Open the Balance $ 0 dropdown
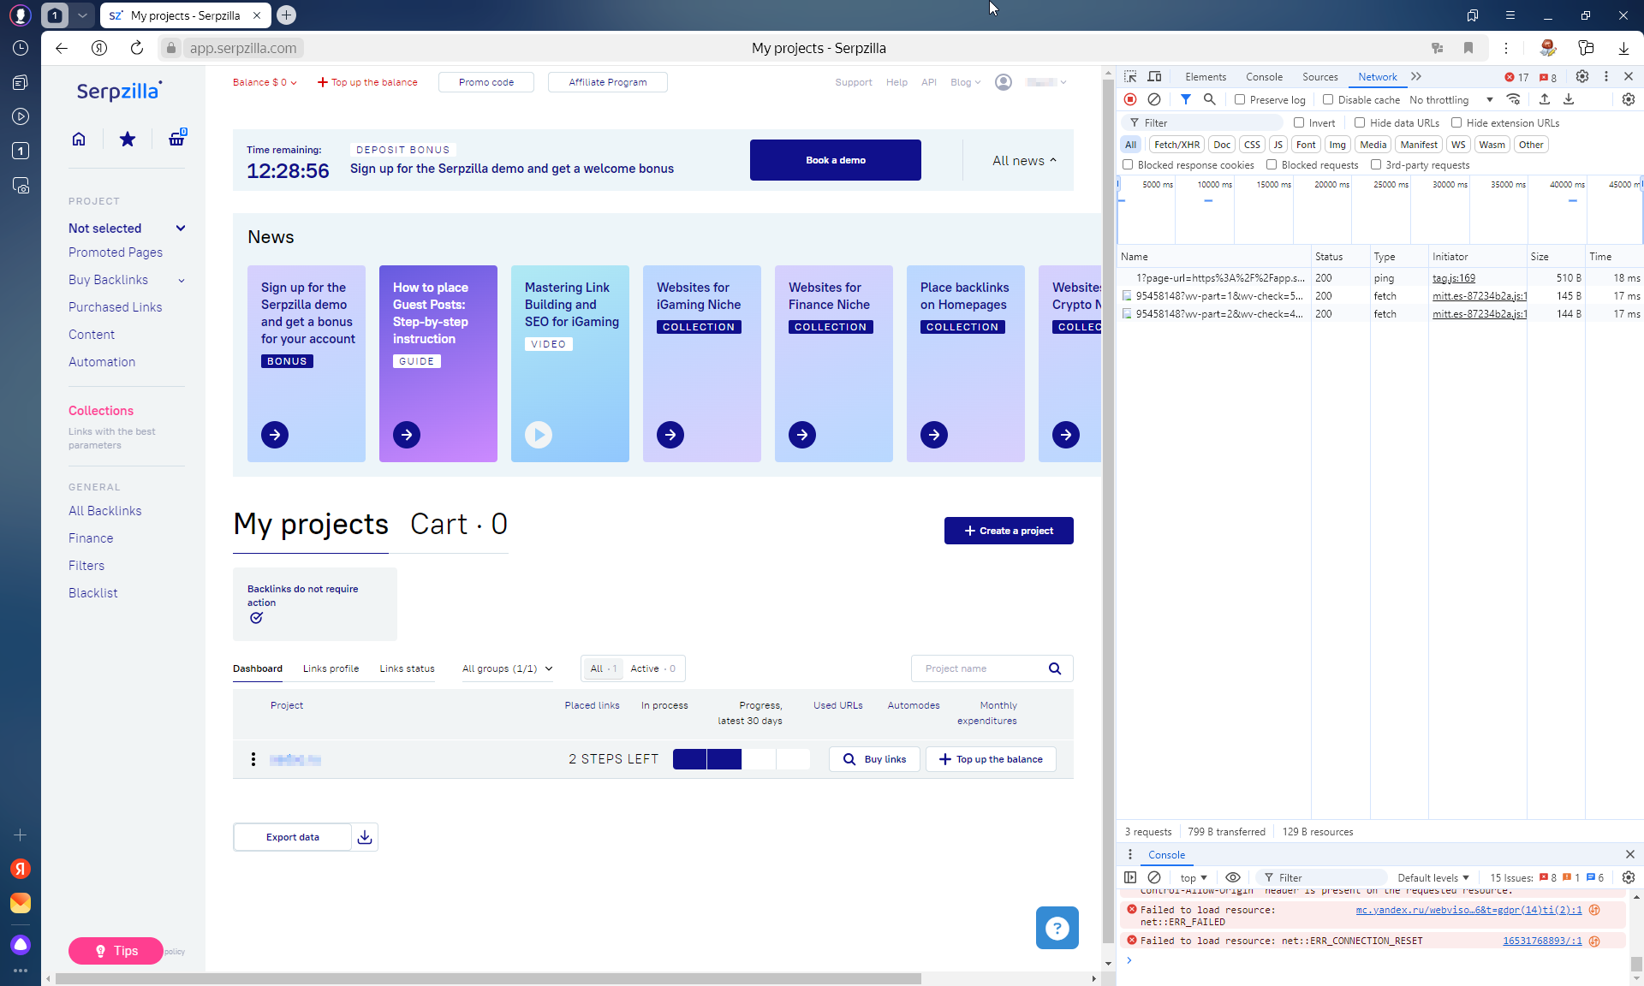Viewport: 1644px width, 986px height. pyautogui.click(x=265, y=82)
